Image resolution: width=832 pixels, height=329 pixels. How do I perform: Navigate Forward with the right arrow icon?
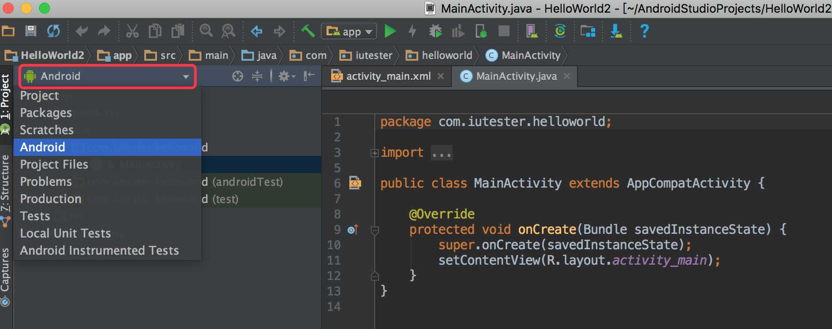pyautogui.click(x=279, y=31)
